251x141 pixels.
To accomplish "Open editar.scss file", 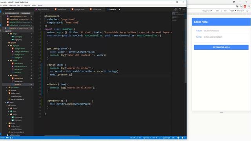I will (x=18, y=70).
